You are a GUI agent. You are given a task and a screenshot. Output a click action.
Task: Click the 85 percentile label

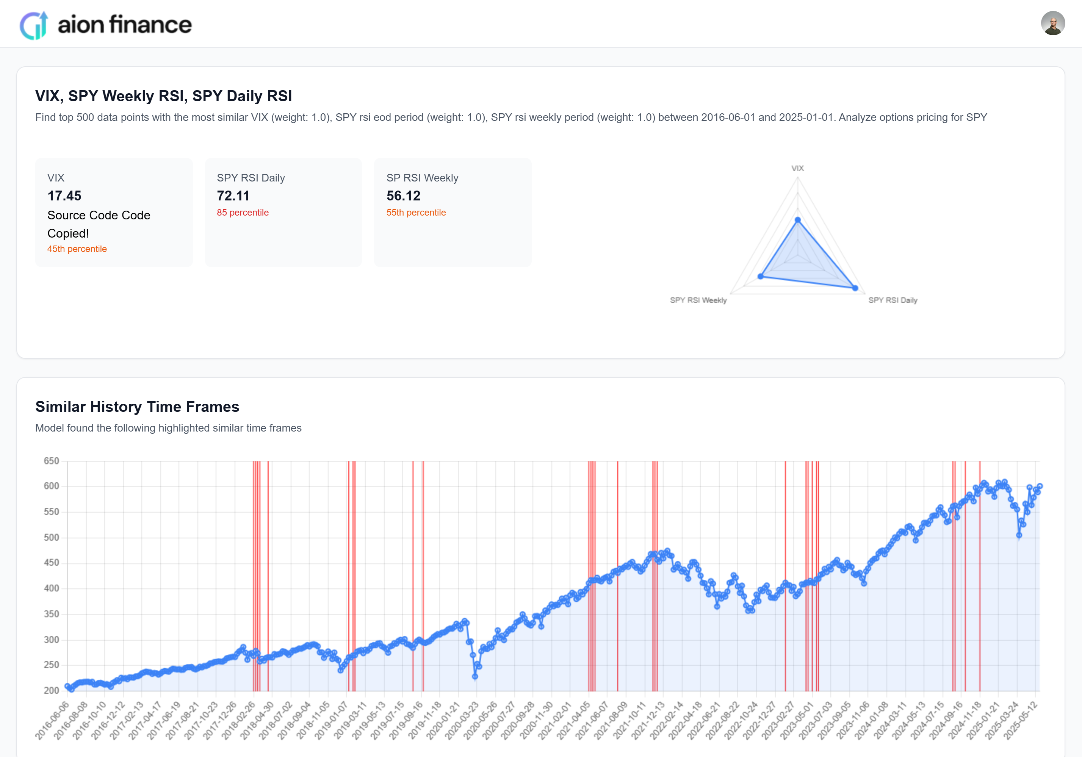click(x=243, y=213)
